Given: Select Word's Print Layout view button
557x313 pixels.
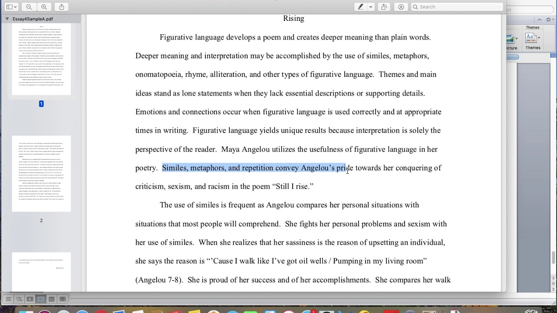Looking at the screenshot, I should tap(40, 299).
